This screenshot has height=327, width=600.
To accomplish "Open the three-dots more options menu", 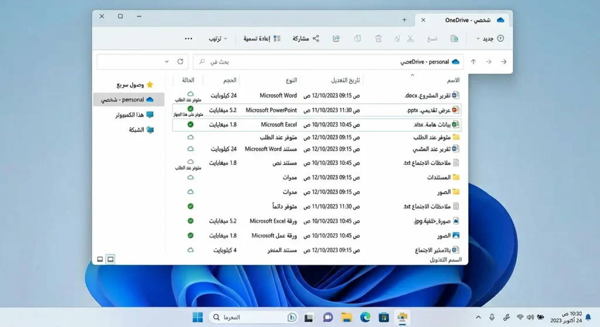I will click(188, 39).
